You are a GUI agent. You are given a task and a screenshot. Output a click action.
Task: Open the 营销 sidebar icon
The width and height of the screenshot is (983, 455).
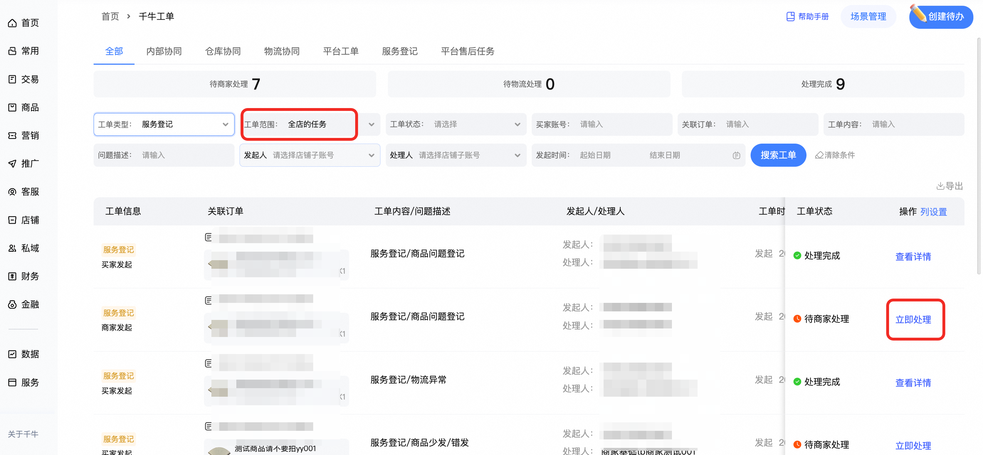tap(12, 136)
